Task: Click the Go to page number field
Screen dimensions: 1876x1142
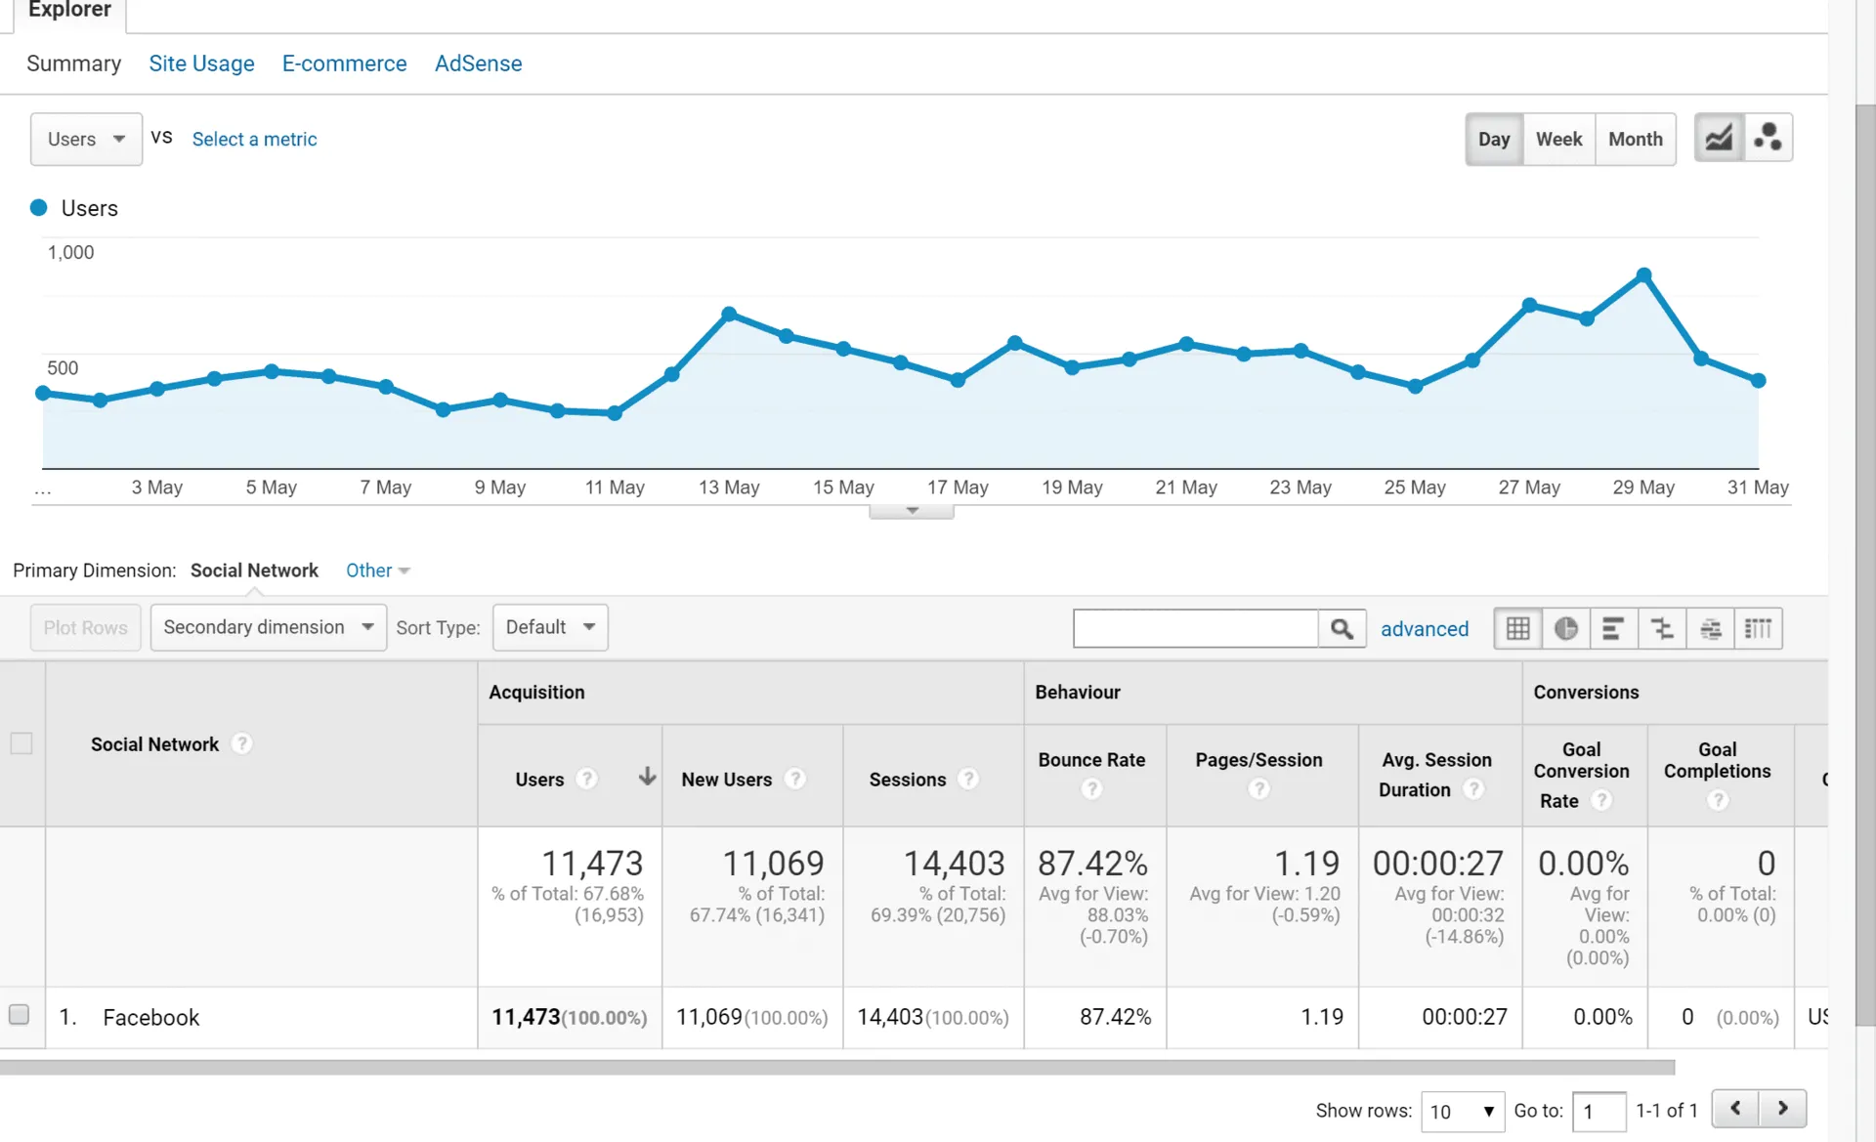Action: pos(1599,1112)
